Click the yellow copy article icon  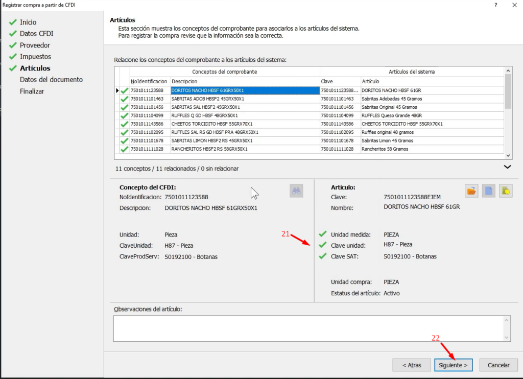click(506, 191)
